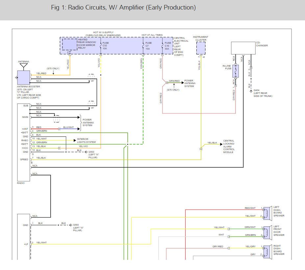The height and width of the screenshot is (270, 305).
Task: Select the G404 ground symbol
Action: click(x=251, y=91)
